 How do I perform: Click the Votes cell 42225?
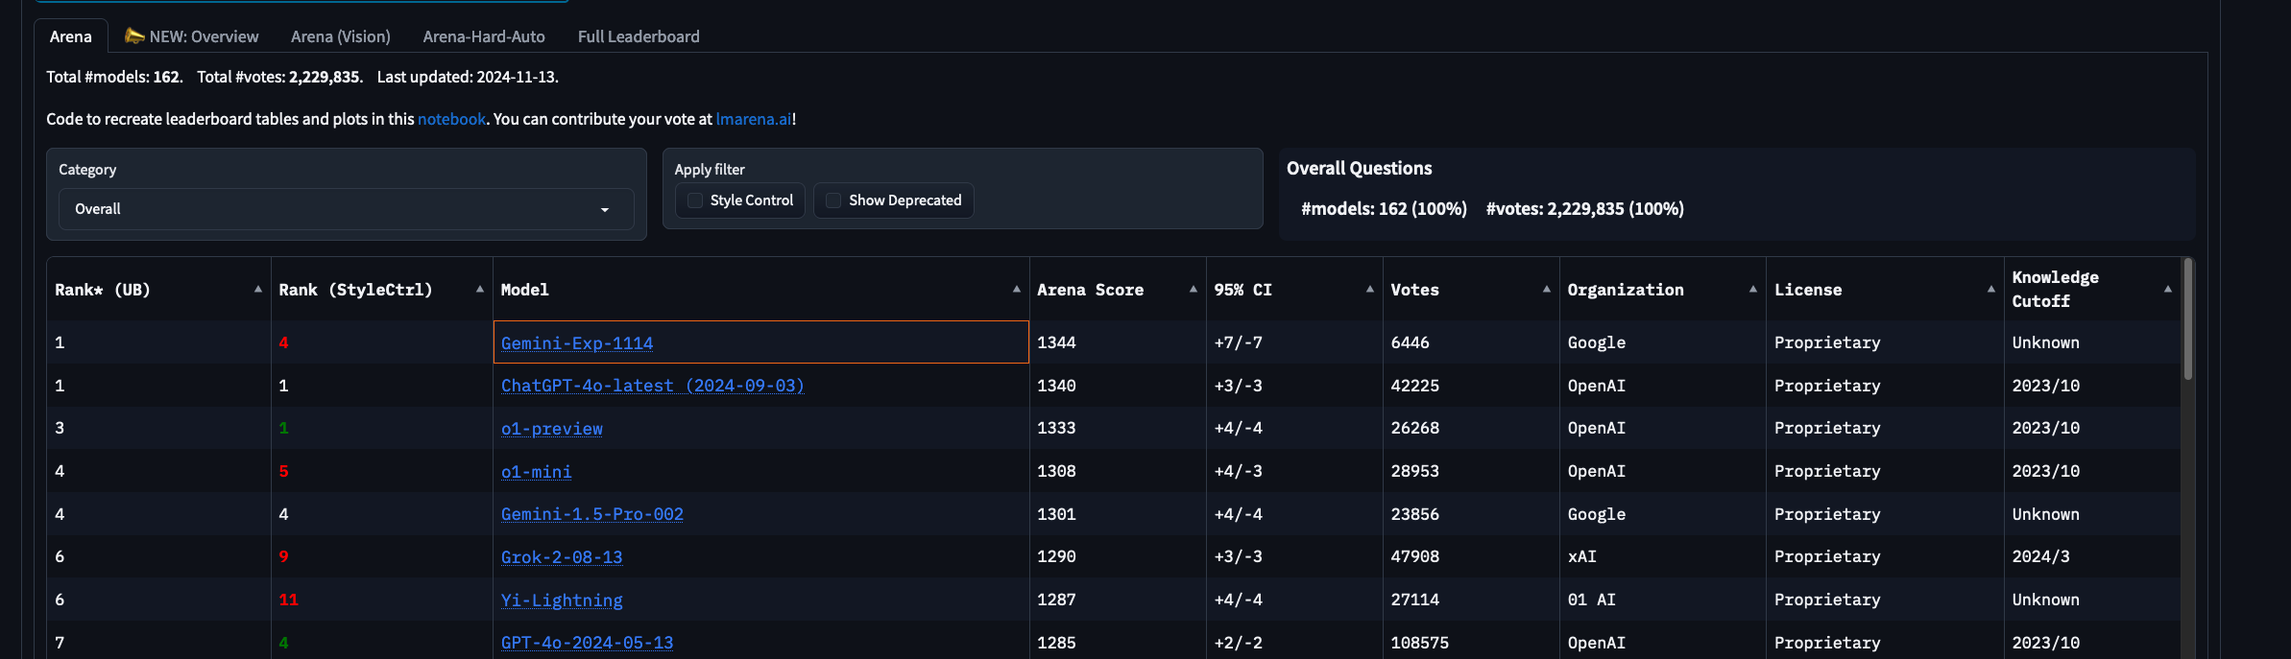(x=1471, y=386)
